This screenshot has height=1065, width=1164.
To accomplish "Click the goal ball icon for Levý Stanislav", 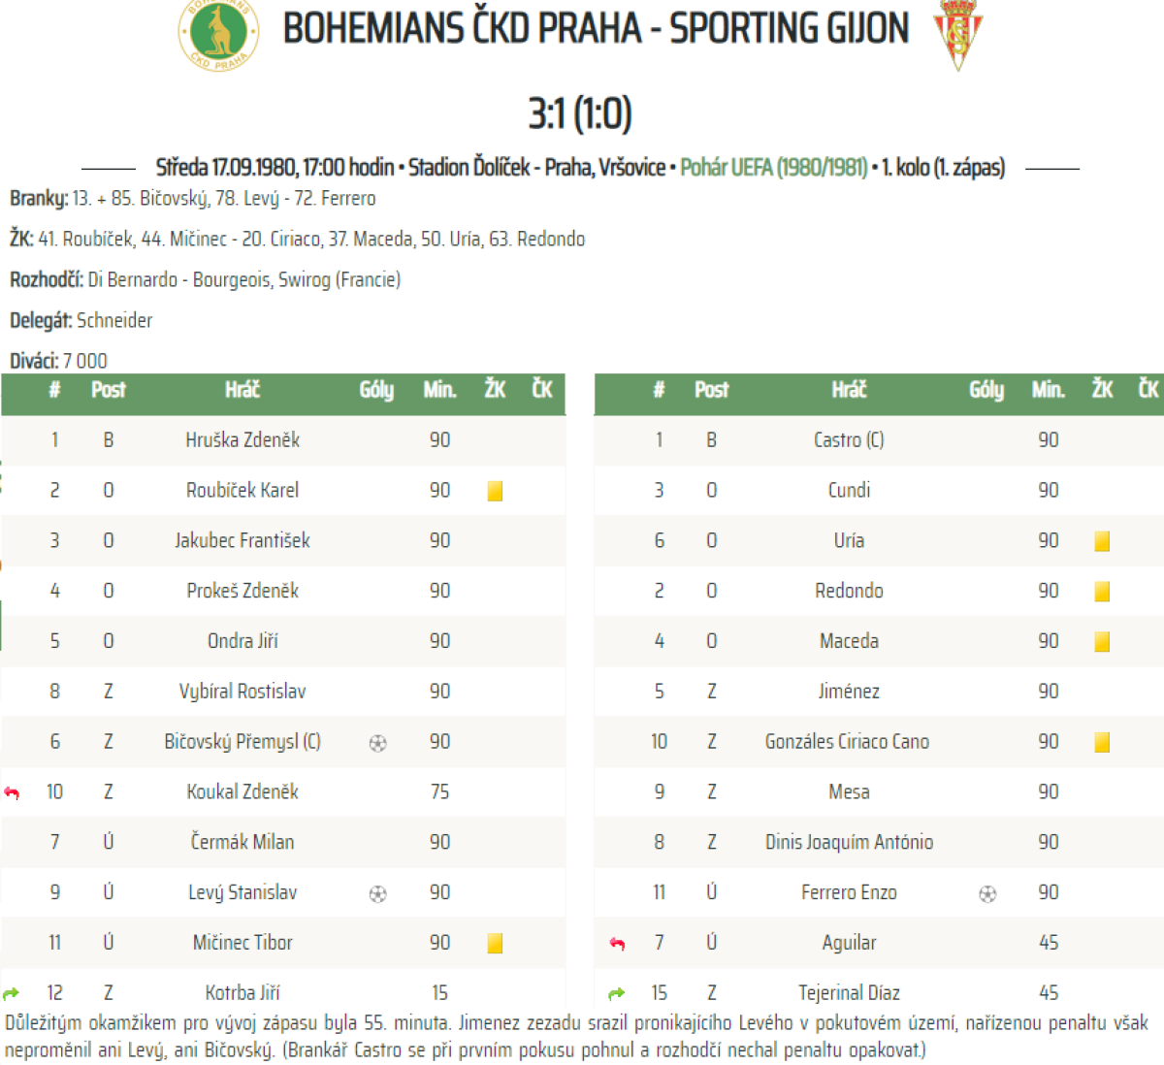I will 378,893.
